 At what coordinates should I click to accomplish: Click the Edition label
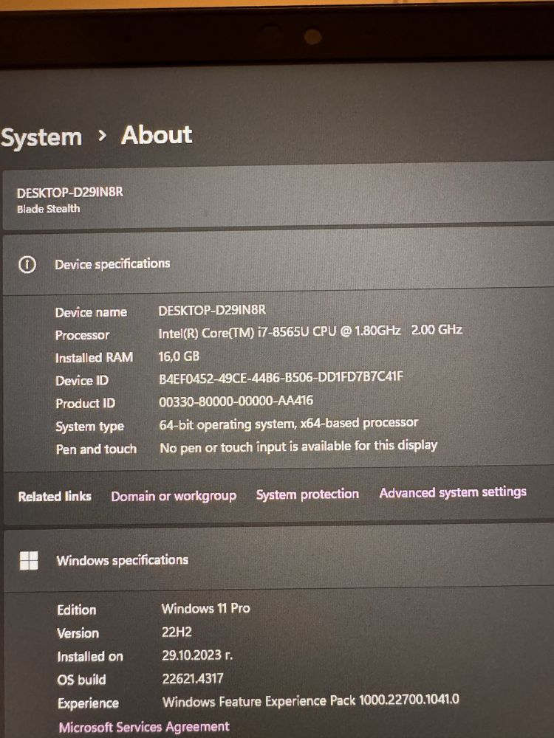pyautogui.click(x=77, y=610)
